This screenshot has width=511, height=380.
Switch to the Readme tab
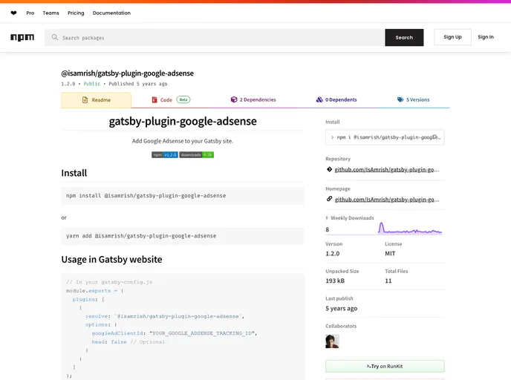(x=96, y=100)
